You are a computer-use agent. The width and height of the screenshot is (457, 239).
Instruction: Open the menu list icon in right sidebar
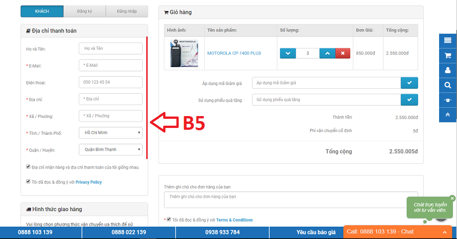[x=448, y=41]
